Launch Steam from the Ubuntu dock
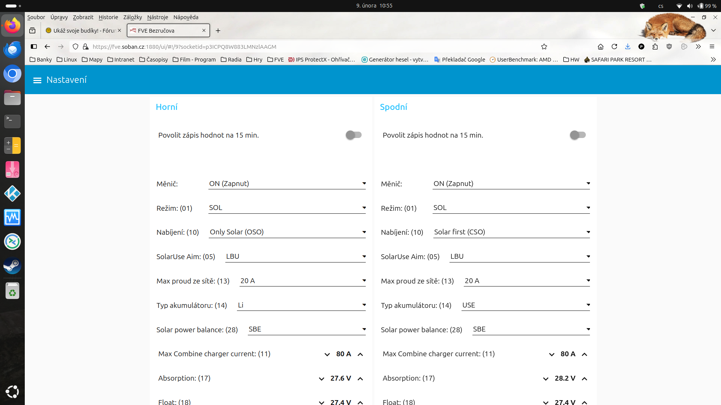Screen dimensions: 721x405 (x=12, y=266)
